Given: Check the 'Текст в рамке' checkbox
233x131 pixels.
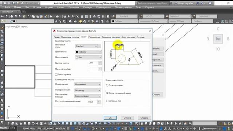Looking at the screenshot, I should [x=56, y=75].
